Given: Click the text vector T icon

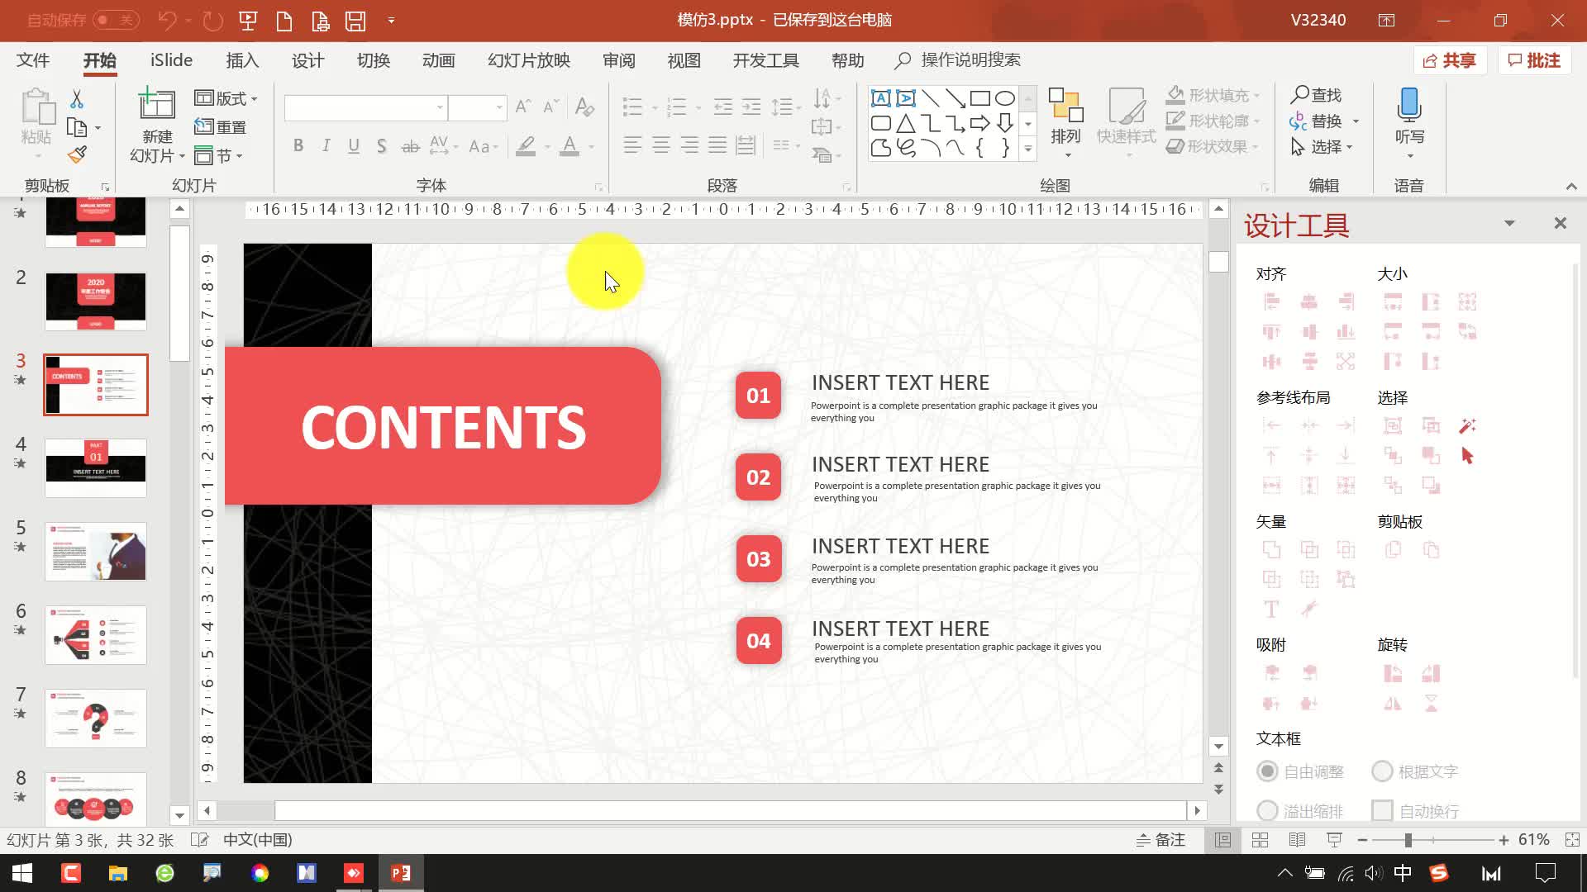Looking at the screenshot, I should click(1271, 610).
